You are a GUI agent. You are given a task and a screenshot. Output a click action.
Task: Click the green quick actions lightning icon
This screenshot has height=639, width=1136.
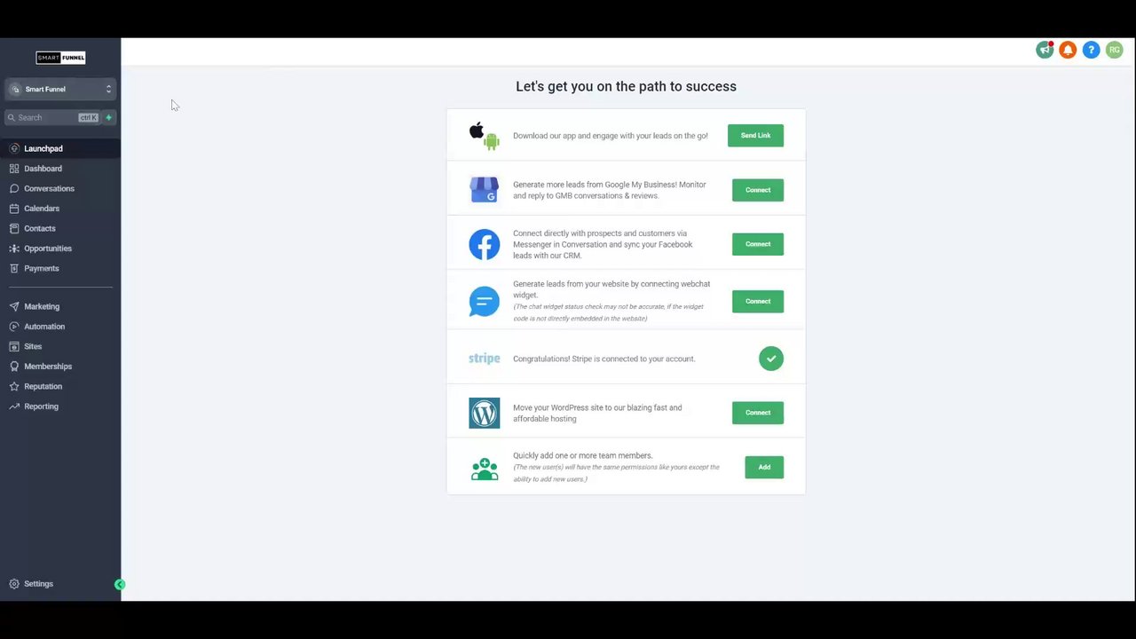tap(108, 117)
